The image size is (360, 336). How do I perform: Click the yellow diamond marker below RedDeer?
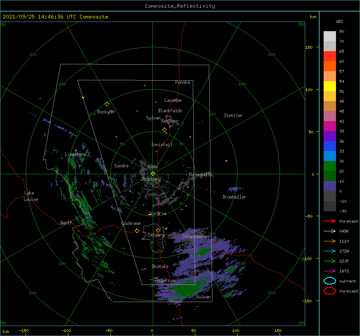(165, 129)
